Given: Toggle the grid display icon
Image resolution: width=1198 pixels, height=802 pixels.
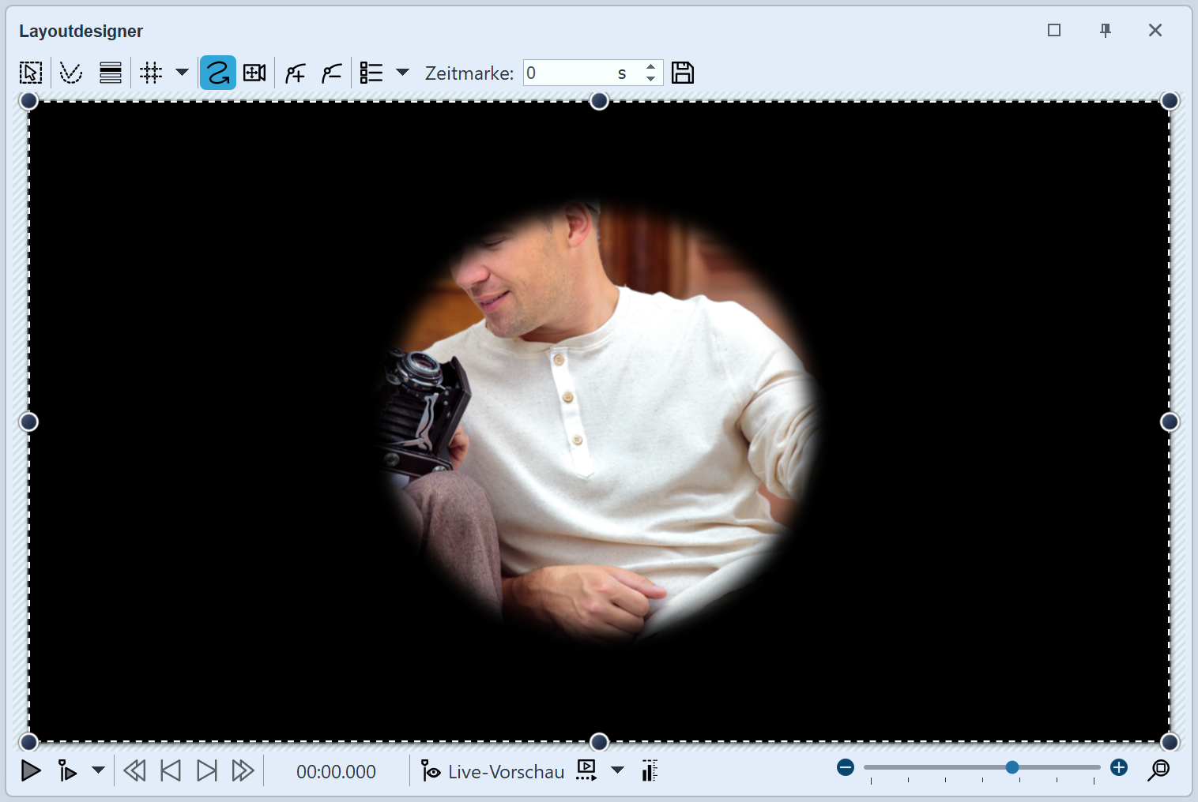Looking at the screenshot, I should [151, 73].
